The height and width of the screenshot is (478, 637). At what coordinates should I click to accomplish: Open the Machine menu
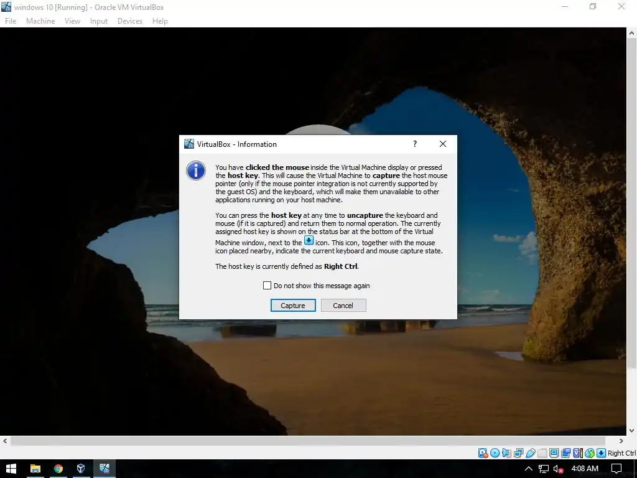pyautogui.click(x=40, y=21)
